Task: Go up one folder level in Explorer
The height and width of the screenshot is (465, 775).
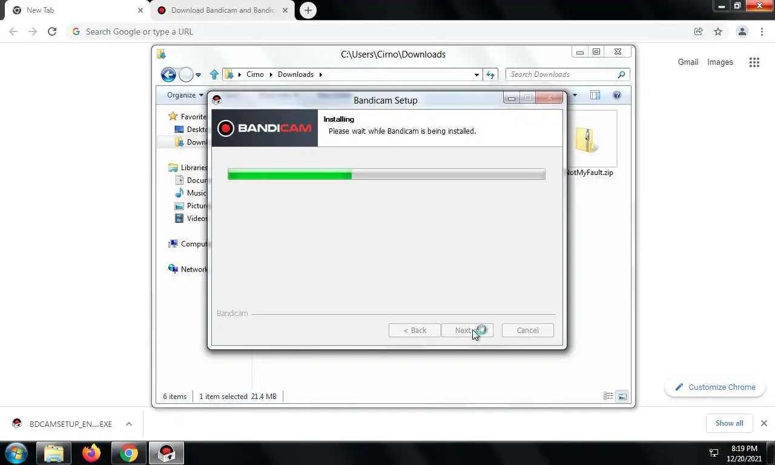Action: [214, 74]
